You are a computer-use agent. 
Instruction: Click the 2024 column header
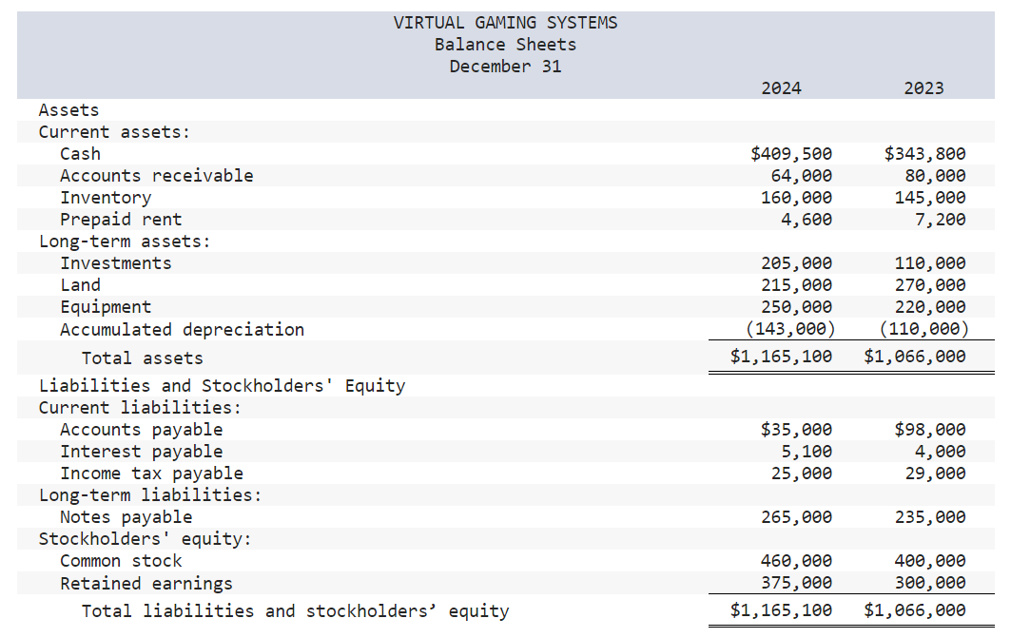coord(782,87)
